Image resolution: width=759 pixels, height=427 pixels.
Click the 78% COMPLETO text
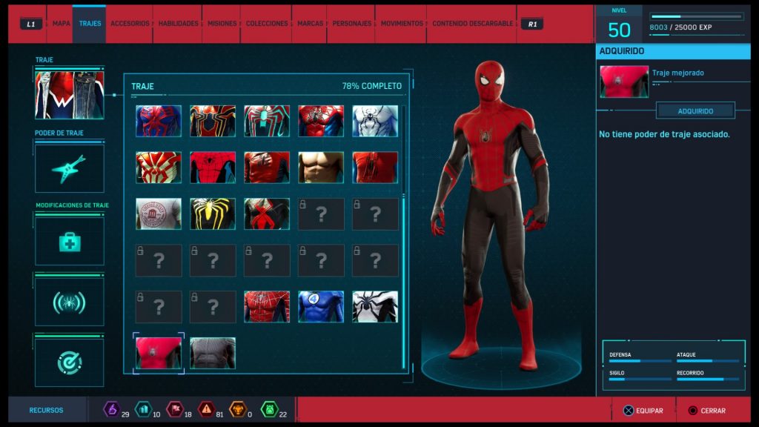click(x=372, y=86)
